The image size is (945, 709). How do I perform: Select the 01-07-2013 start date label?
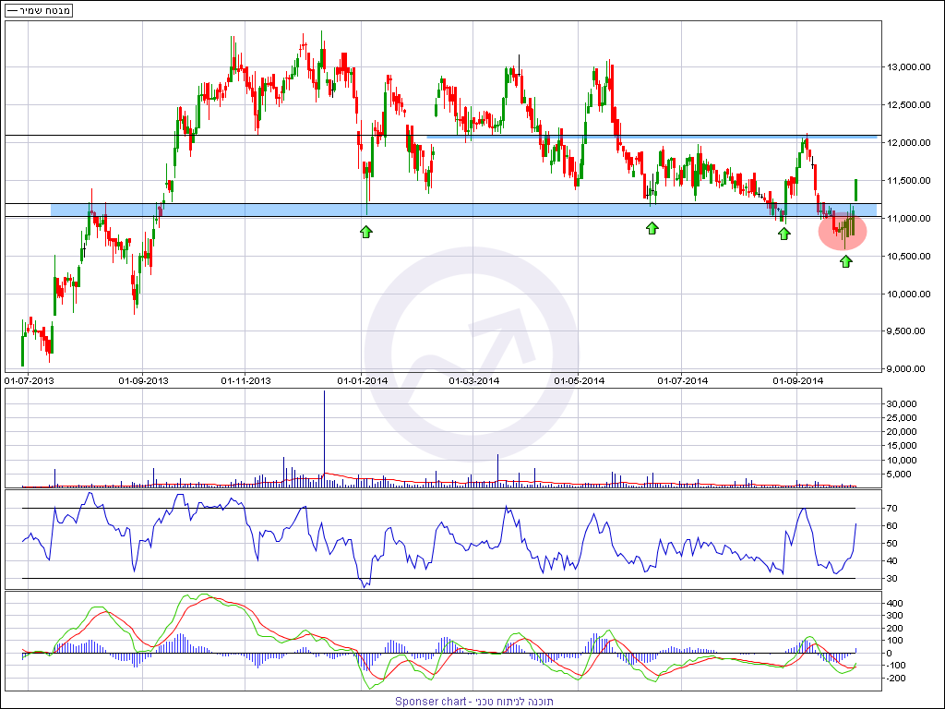point(30,379)
